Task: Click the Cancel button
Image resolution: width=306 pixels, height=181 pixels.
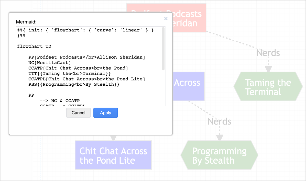Action: pyautogui.click(x=78, y=113)
